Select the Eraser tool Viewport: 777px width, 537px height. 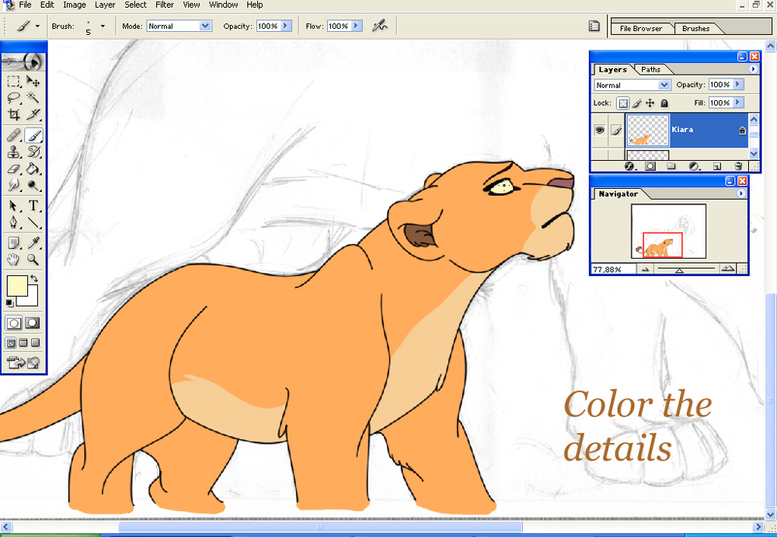(x=14, y=169)
